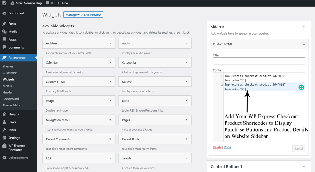The height and width of the screenshot is (172, 315).
Task: Click the Collapse menu label
Action: 18,158
